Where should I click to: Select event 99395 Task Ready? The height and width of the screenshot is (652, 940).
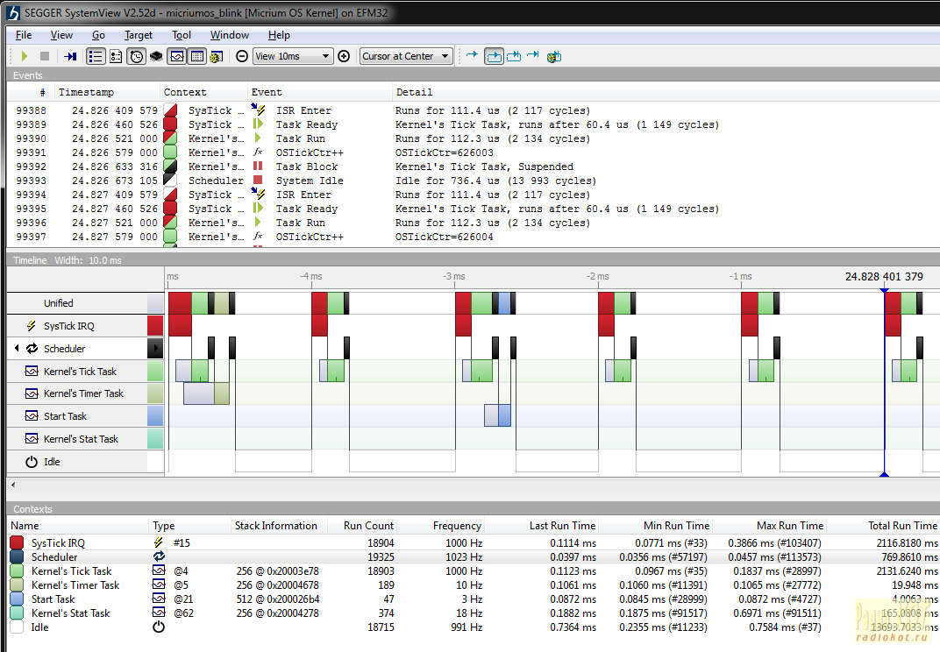click(473, 209)
